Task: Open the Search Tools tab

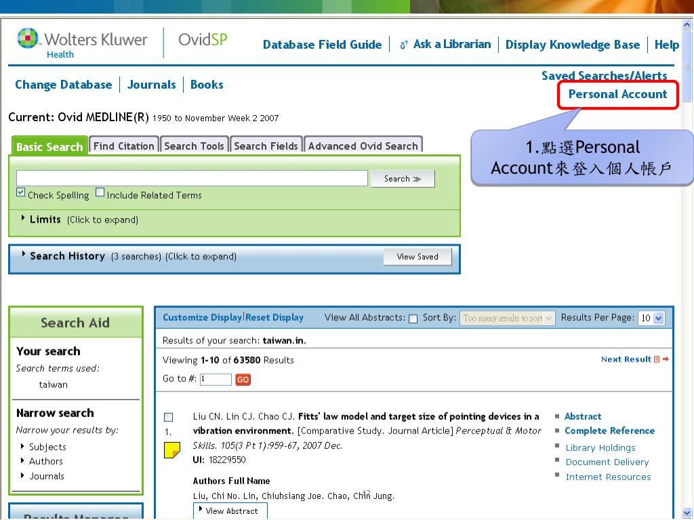Action: coord(194,146)
